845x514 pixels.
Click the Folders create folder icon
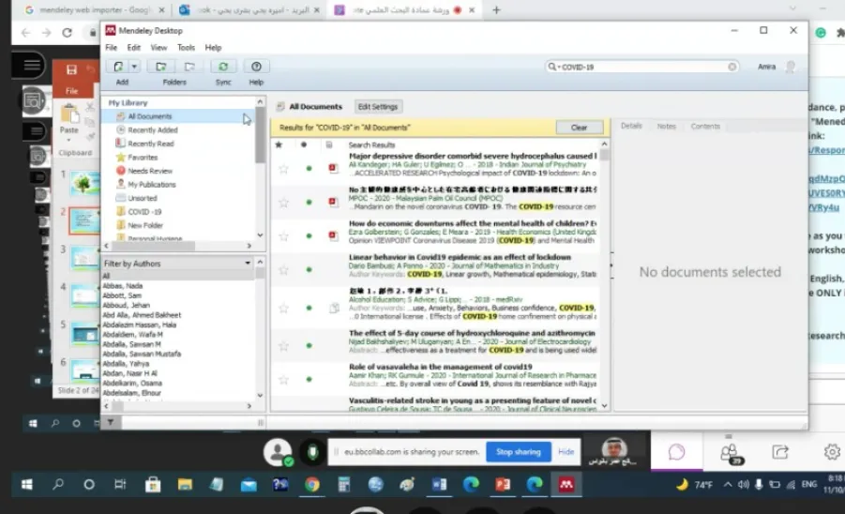pos(160,67)
